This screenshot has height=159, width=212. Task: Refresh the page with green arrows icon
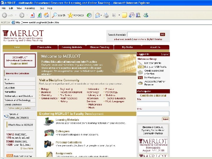click(x=39, y=15)
